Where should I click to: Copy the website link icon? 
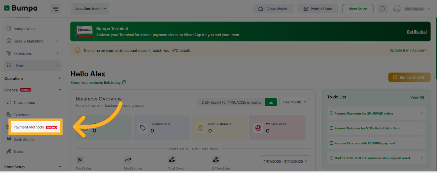point(124,82)
